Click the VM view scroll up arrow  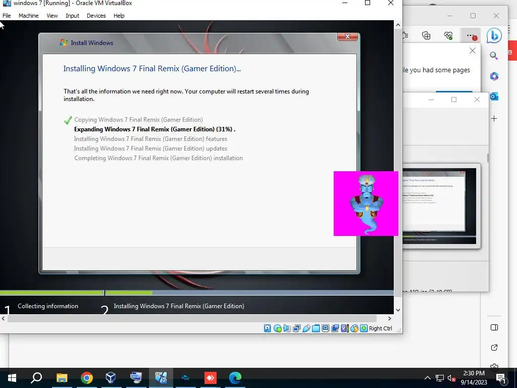coord(398,25)
